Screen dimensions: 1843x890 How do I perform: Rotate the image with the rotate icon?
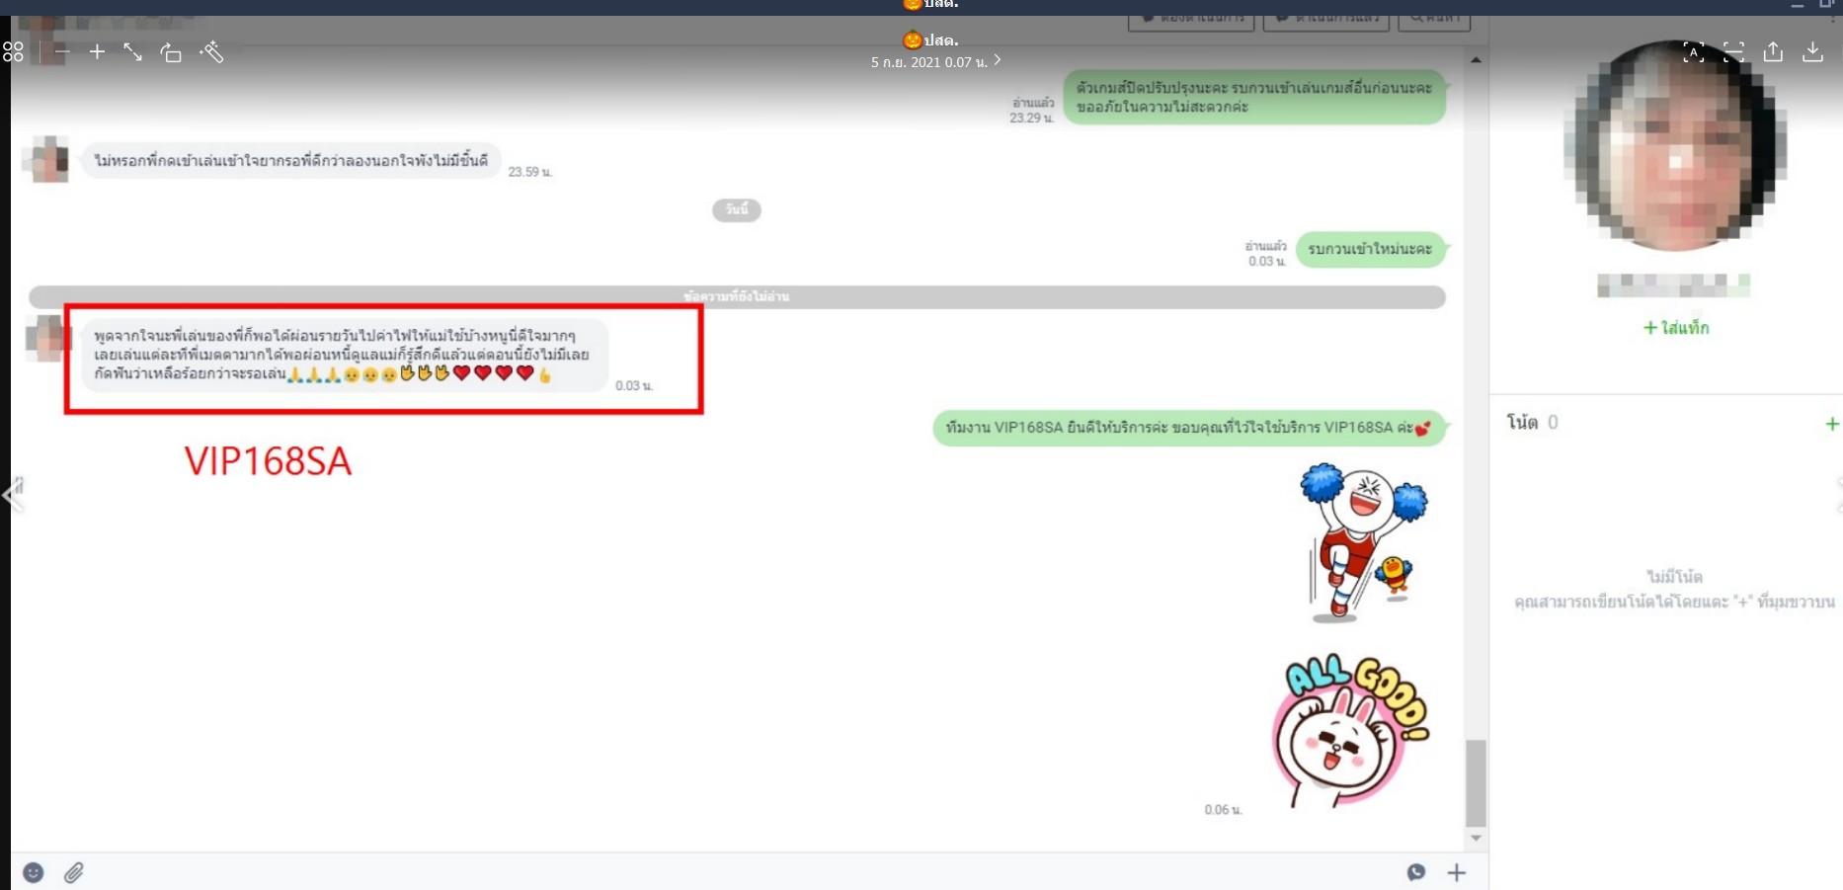[171, 52]
